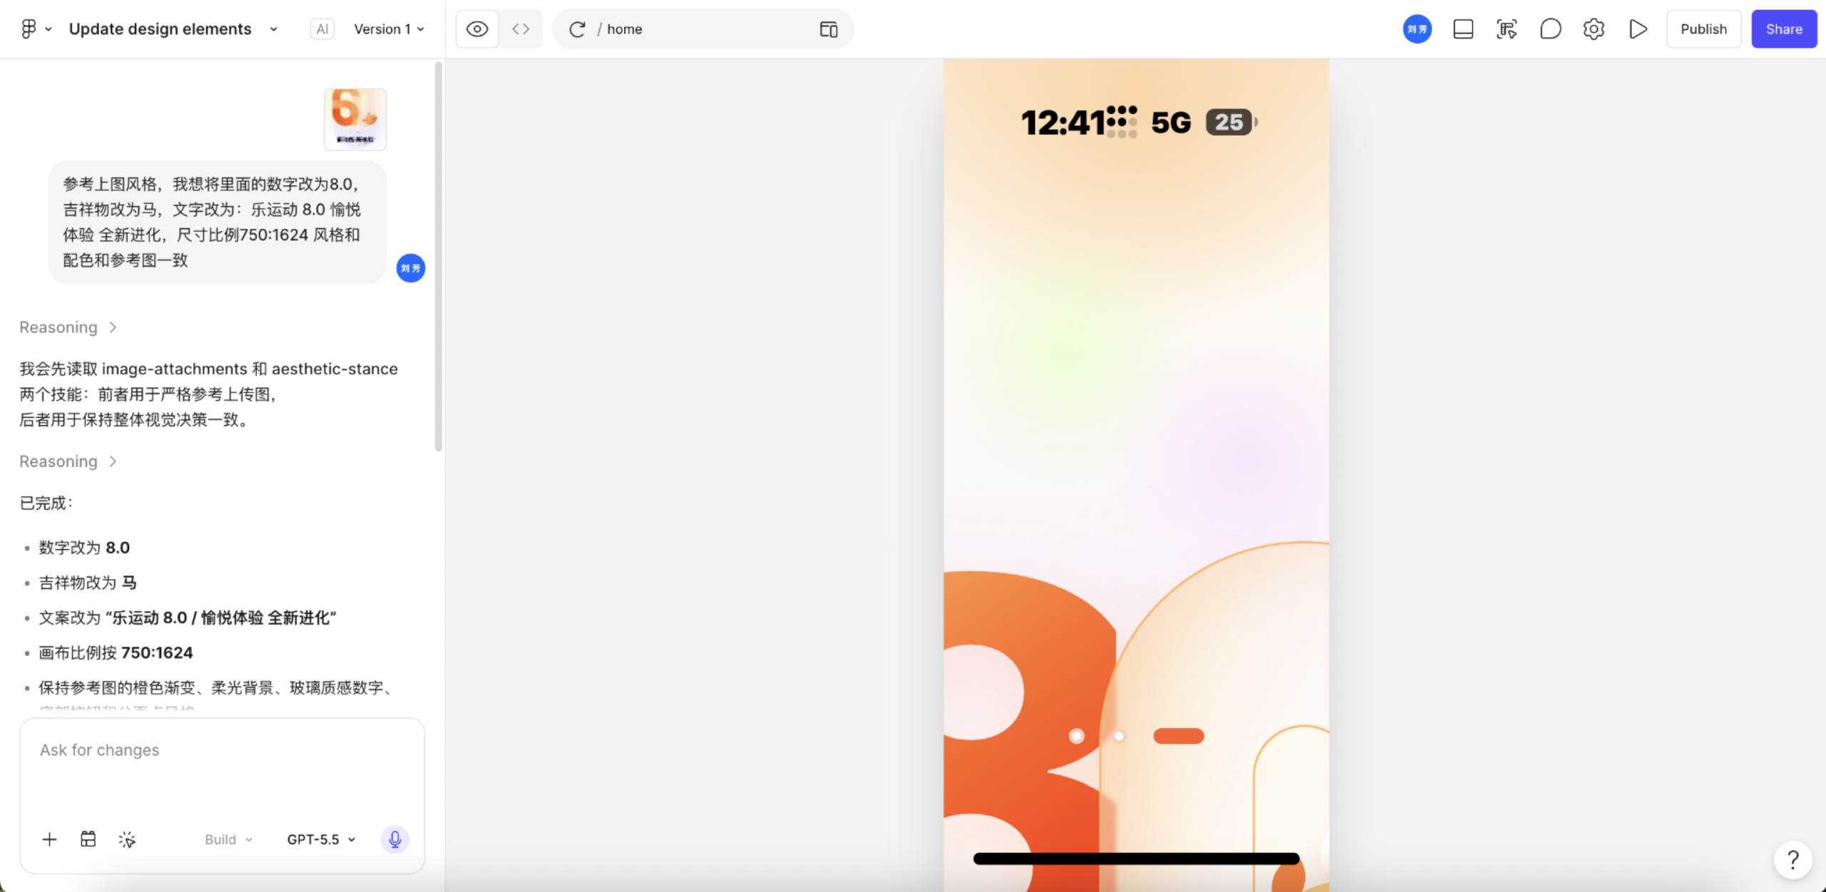Edit the /home path field
The height and width of the screenshot is (892, 1826).
tap(703, 29)
